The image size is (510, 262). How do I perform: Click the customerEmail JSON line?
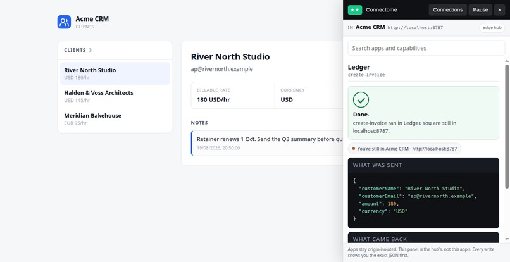click(x=418, y=196)
